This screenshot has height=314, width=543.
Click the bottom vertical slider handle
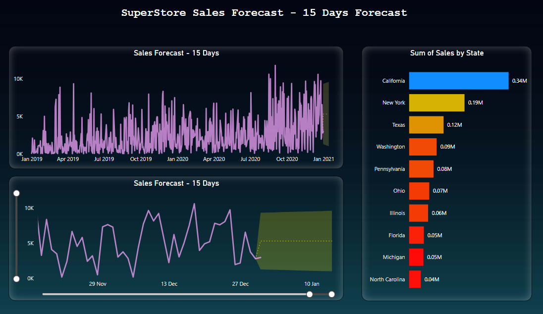[x=16, y=278]
